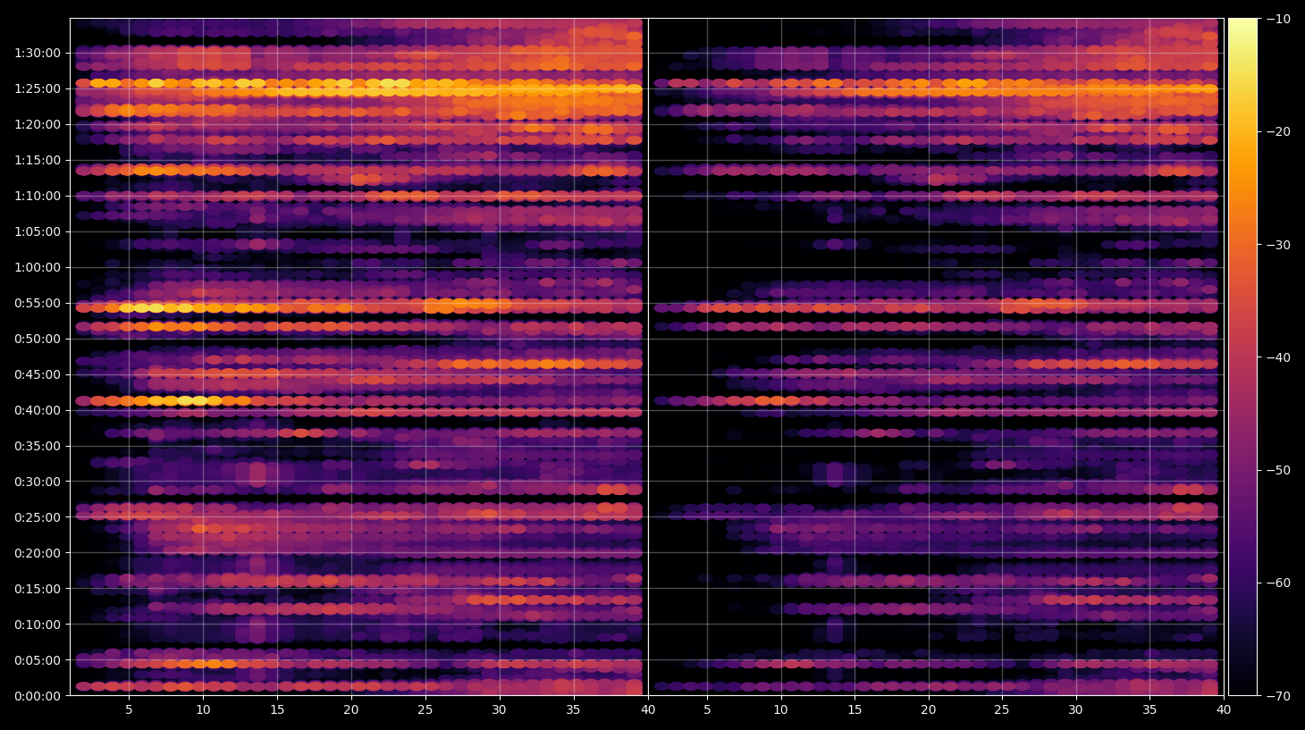
Task: Click the 1:00:00 time axis label
Action: [38, 267]
